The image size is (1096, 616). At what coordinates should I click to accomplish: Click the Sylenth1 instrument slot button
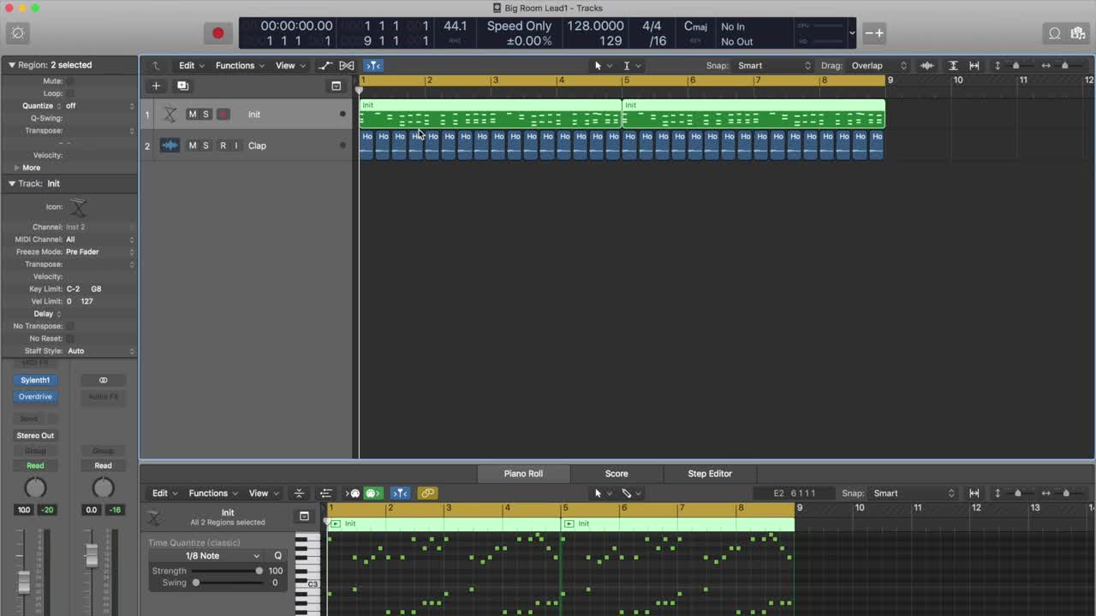[x=35, y=380]
